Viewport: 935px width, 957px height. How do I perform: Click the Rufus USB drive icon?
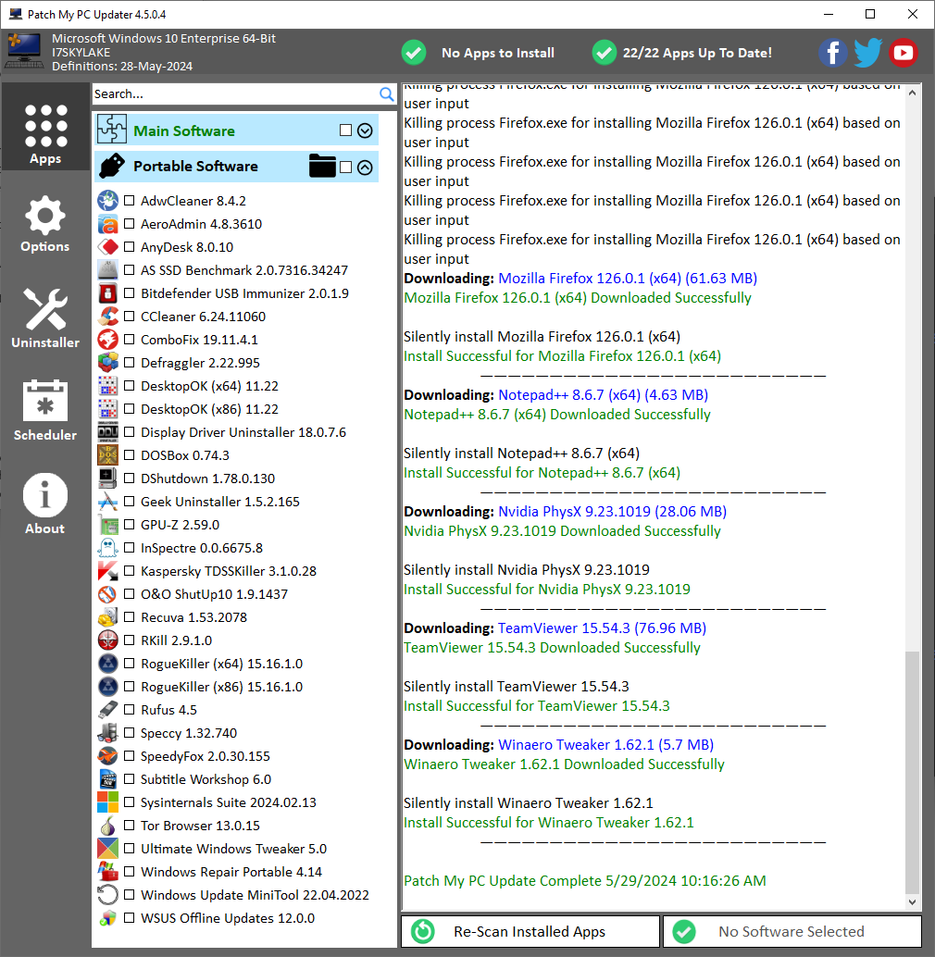pyautogui.click(x=108, y=710)
